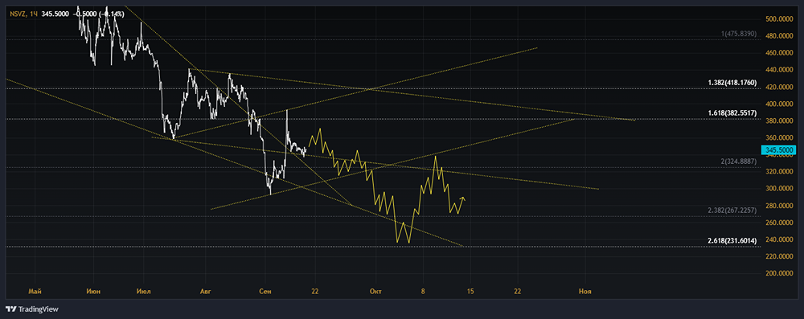Click the Июл date label
Screen dimensions: 804x319
[144, 292]
